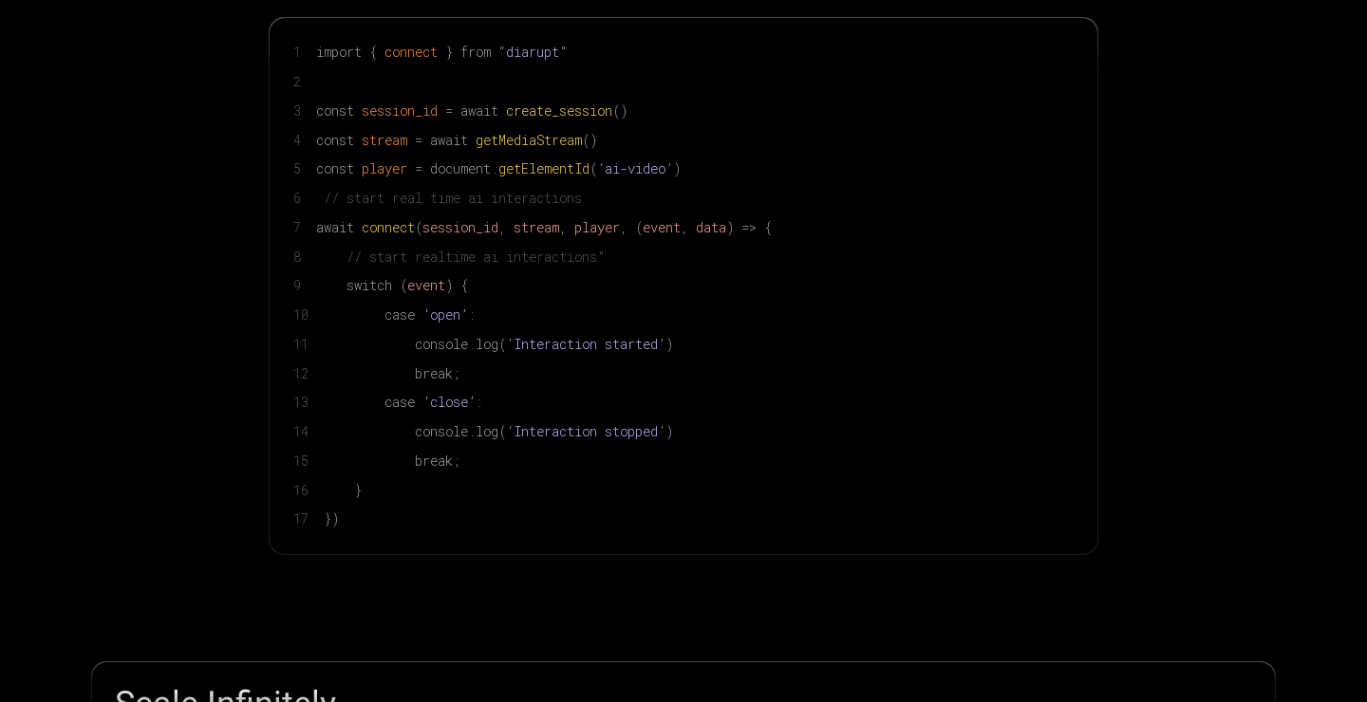Click the arrow operator on line 7
This screenshot has height=702, width=1367.
tap(749, 228)
